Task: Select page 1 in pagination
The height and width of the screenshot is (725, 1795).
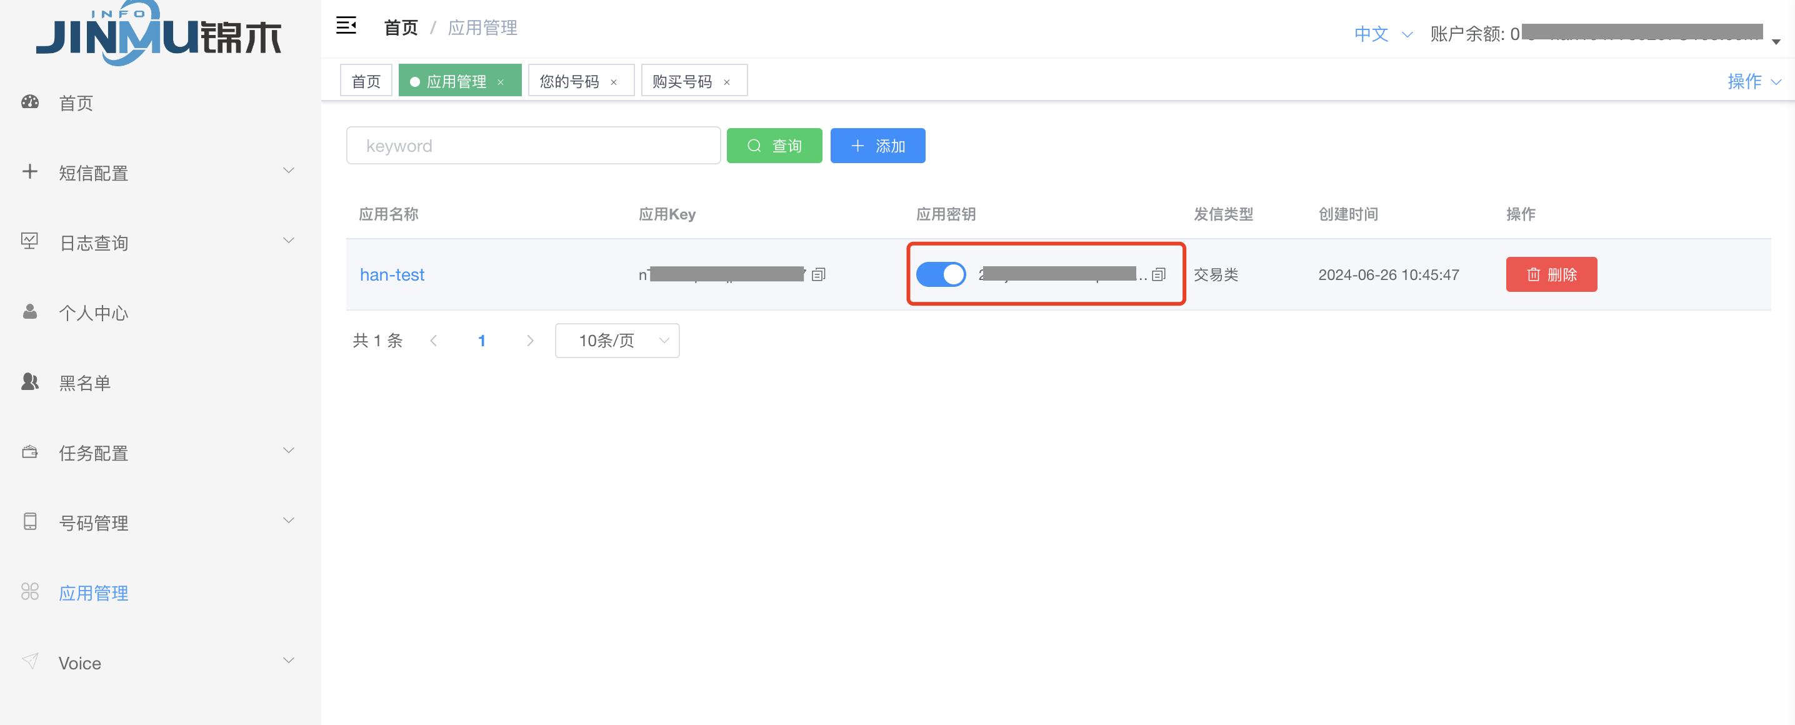Action: 481,340
